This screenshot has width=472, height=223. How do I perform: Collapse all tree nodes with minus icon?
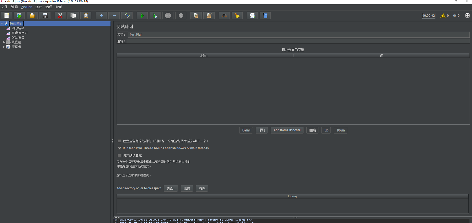point(114,15)
